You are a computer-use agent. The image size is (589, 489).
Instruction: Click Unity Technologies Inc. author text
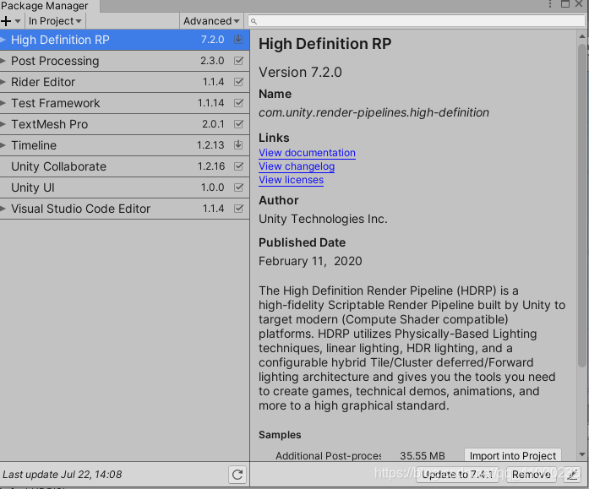pyautogui.click(x=323, y=219)
